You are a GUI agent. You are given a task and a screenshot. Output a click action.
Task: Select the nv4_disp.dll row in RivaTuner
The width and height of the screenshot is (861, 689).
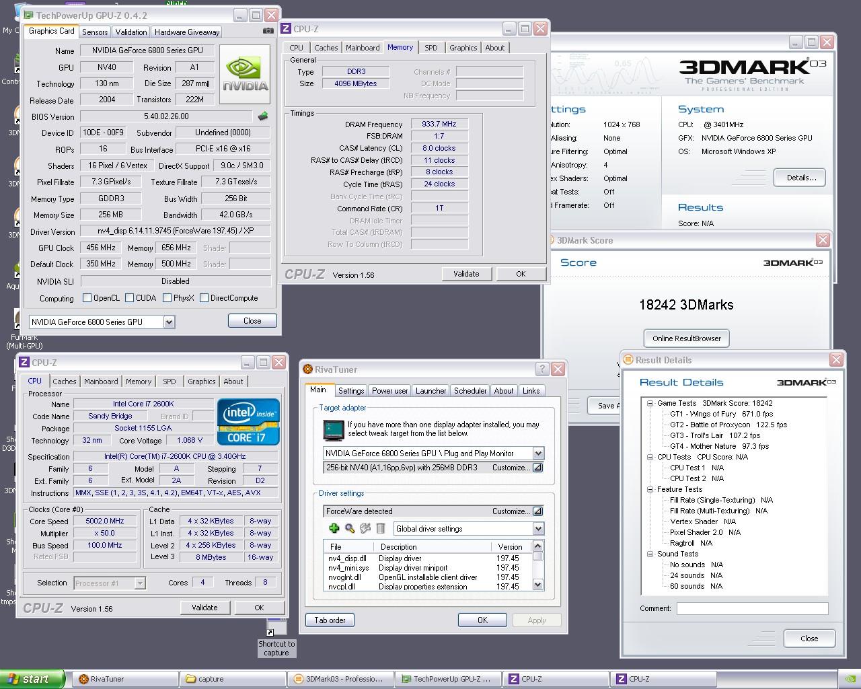pos(428,558)
